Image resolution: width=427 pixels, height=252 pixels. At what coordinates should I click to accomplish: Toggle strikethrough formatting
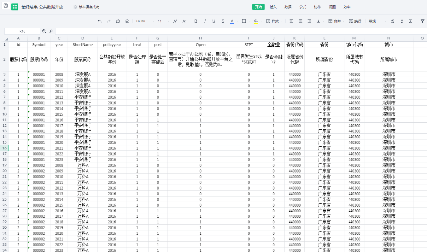(223, 21)
